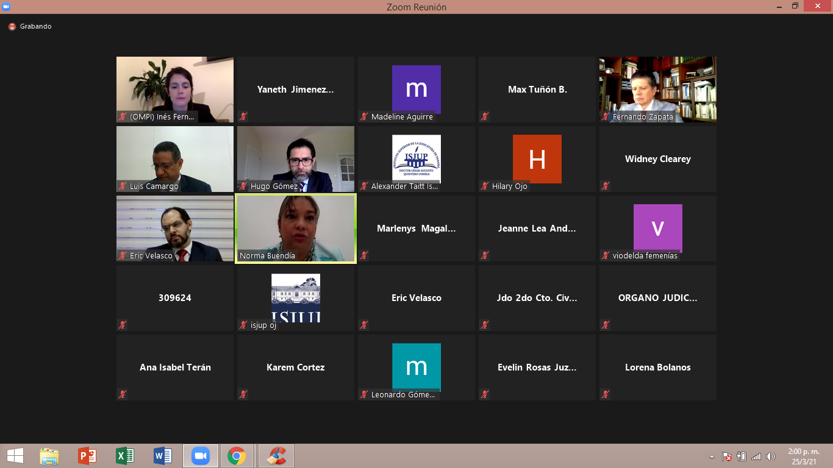833x468 pixels.
Task: Click the Widney Clearey name
Action: pyautogui.click(x=658, y=159)
